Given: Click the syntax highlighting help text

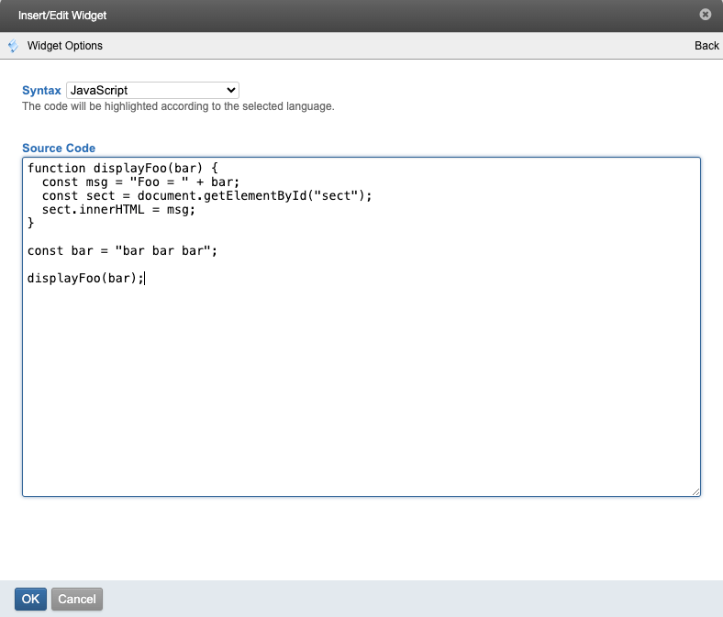Looking at the screenshot, I should tap(178, 106).
